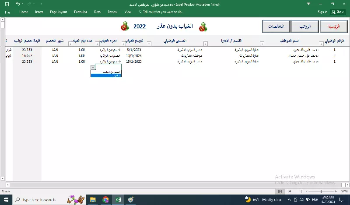Select the date cell 15/1/2023
Image resolution: width=350 pixels, height=205 pixels.
point(134,61)
